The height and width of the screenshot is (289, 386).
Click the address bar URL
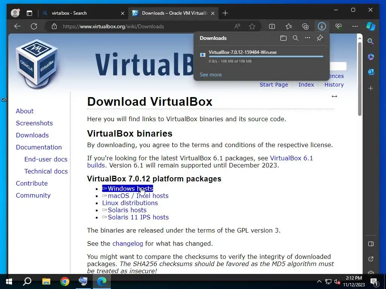point(113,26)
